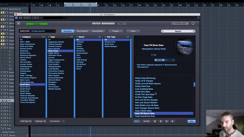Close the Patch Browser with the X icon
The image size is (244, 137).
click(x=19, y=23)
